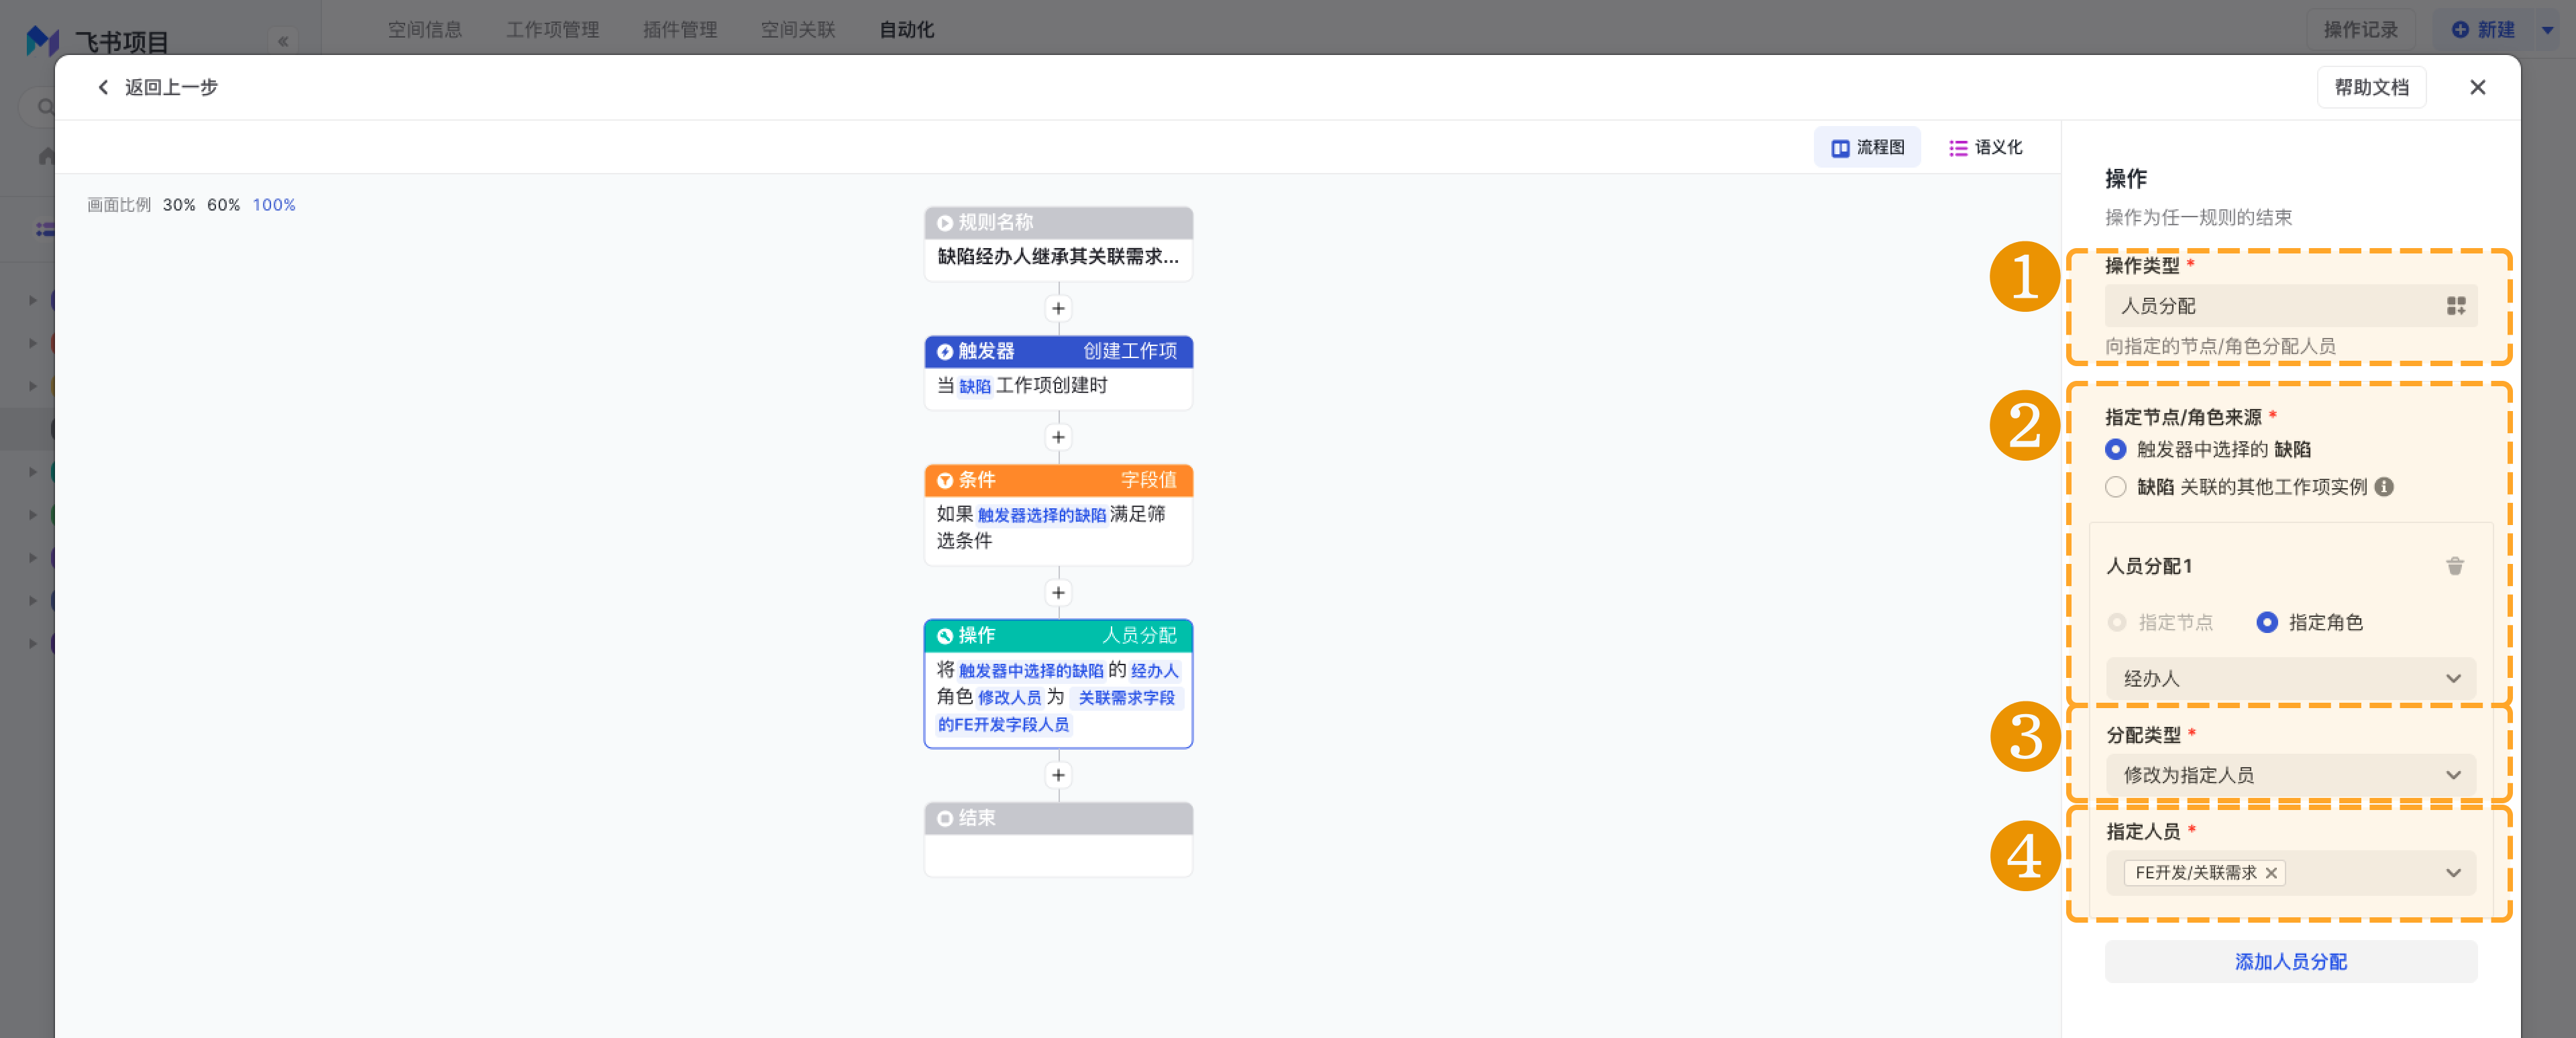
Task: Collapse the sidebar with double-chevron icon
Action: (x=283, y=41)
